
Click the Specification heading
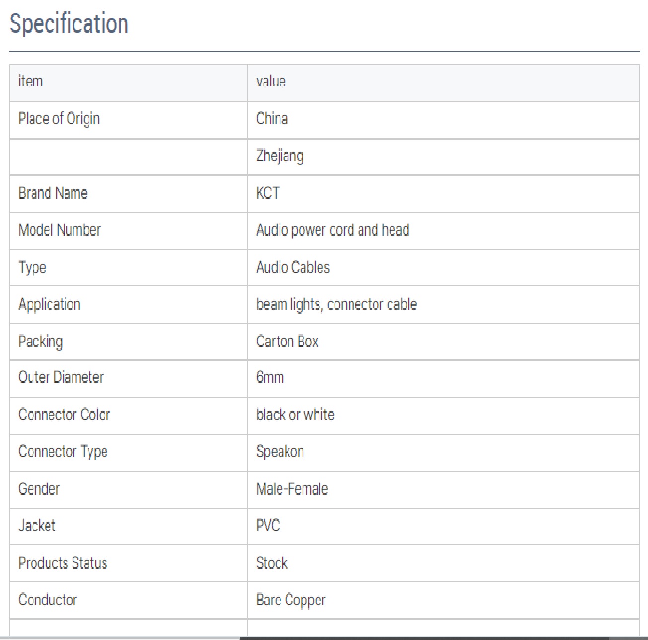[x=69, y=24]
